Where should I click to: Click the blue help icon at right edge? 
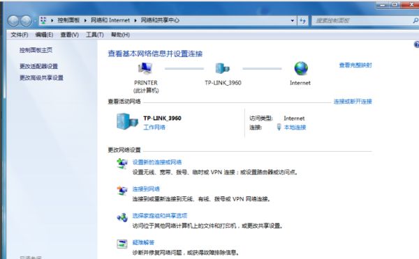(416, 45)
